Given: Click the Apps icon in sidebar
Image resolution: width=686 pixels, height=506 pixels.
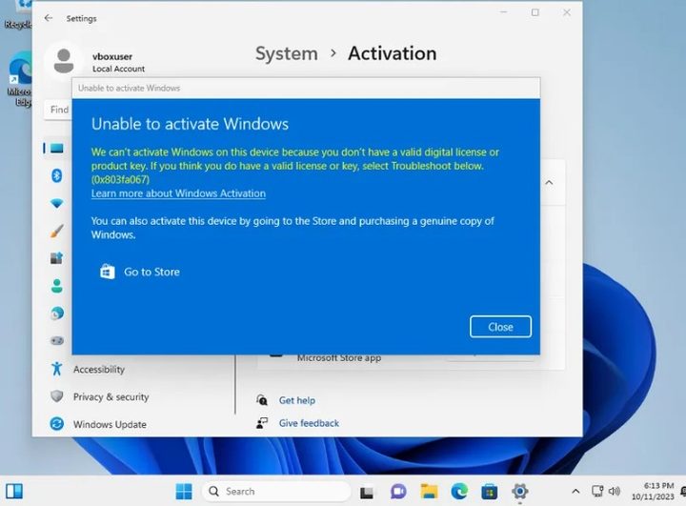Looking at the screenshot, I should pyautogui.click(x=56, y=258).
